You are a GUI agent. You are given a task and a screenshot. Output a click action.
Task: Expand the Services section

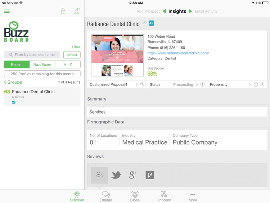(x=177, y=112)
